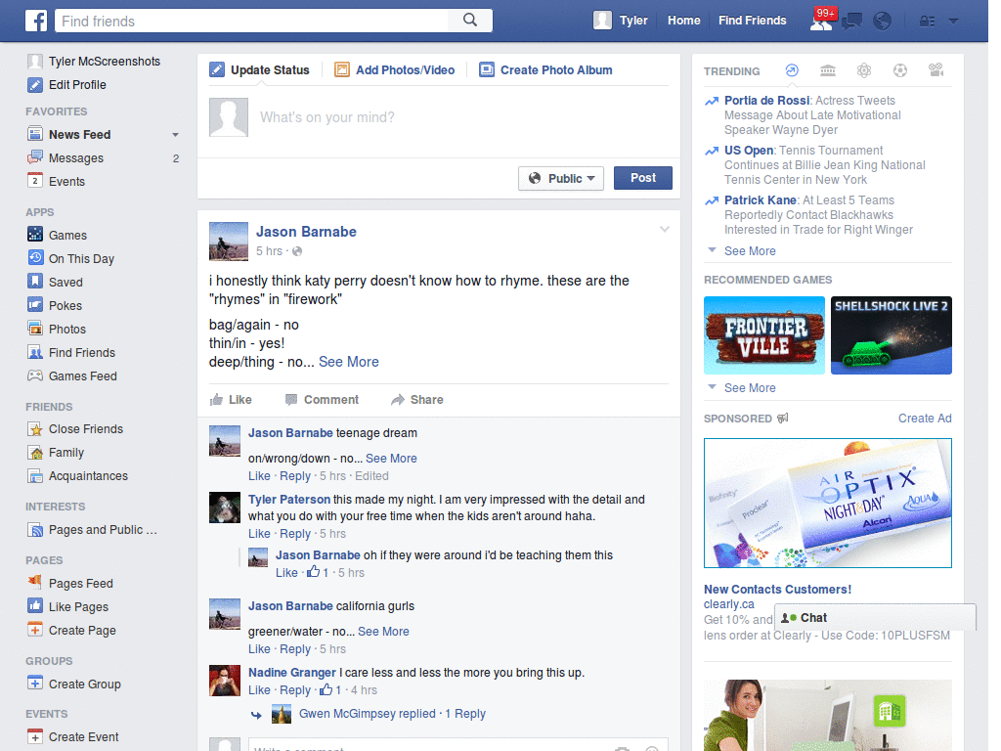Click the search magnifier button

470,21
